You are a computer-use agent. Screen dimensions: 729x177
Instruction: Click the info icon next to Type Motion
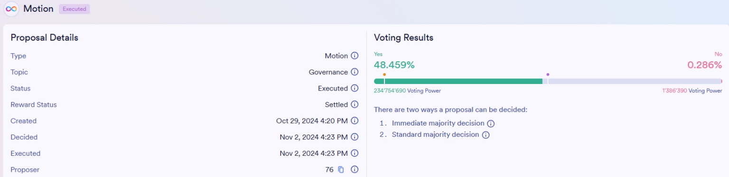tap(355, 56)
